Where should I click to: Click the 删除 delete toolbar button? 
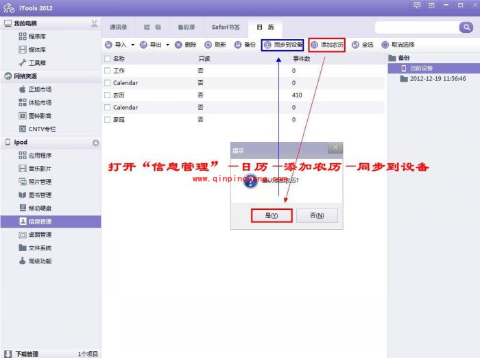pyautogui.click(x=186, y=45)
